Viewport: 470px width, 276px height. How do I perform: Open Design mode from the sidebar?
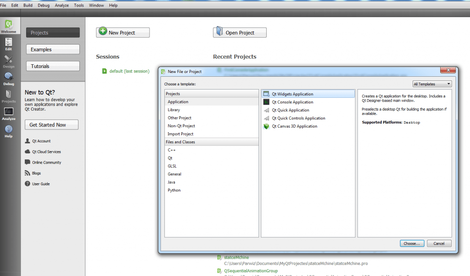pos(9,61)
